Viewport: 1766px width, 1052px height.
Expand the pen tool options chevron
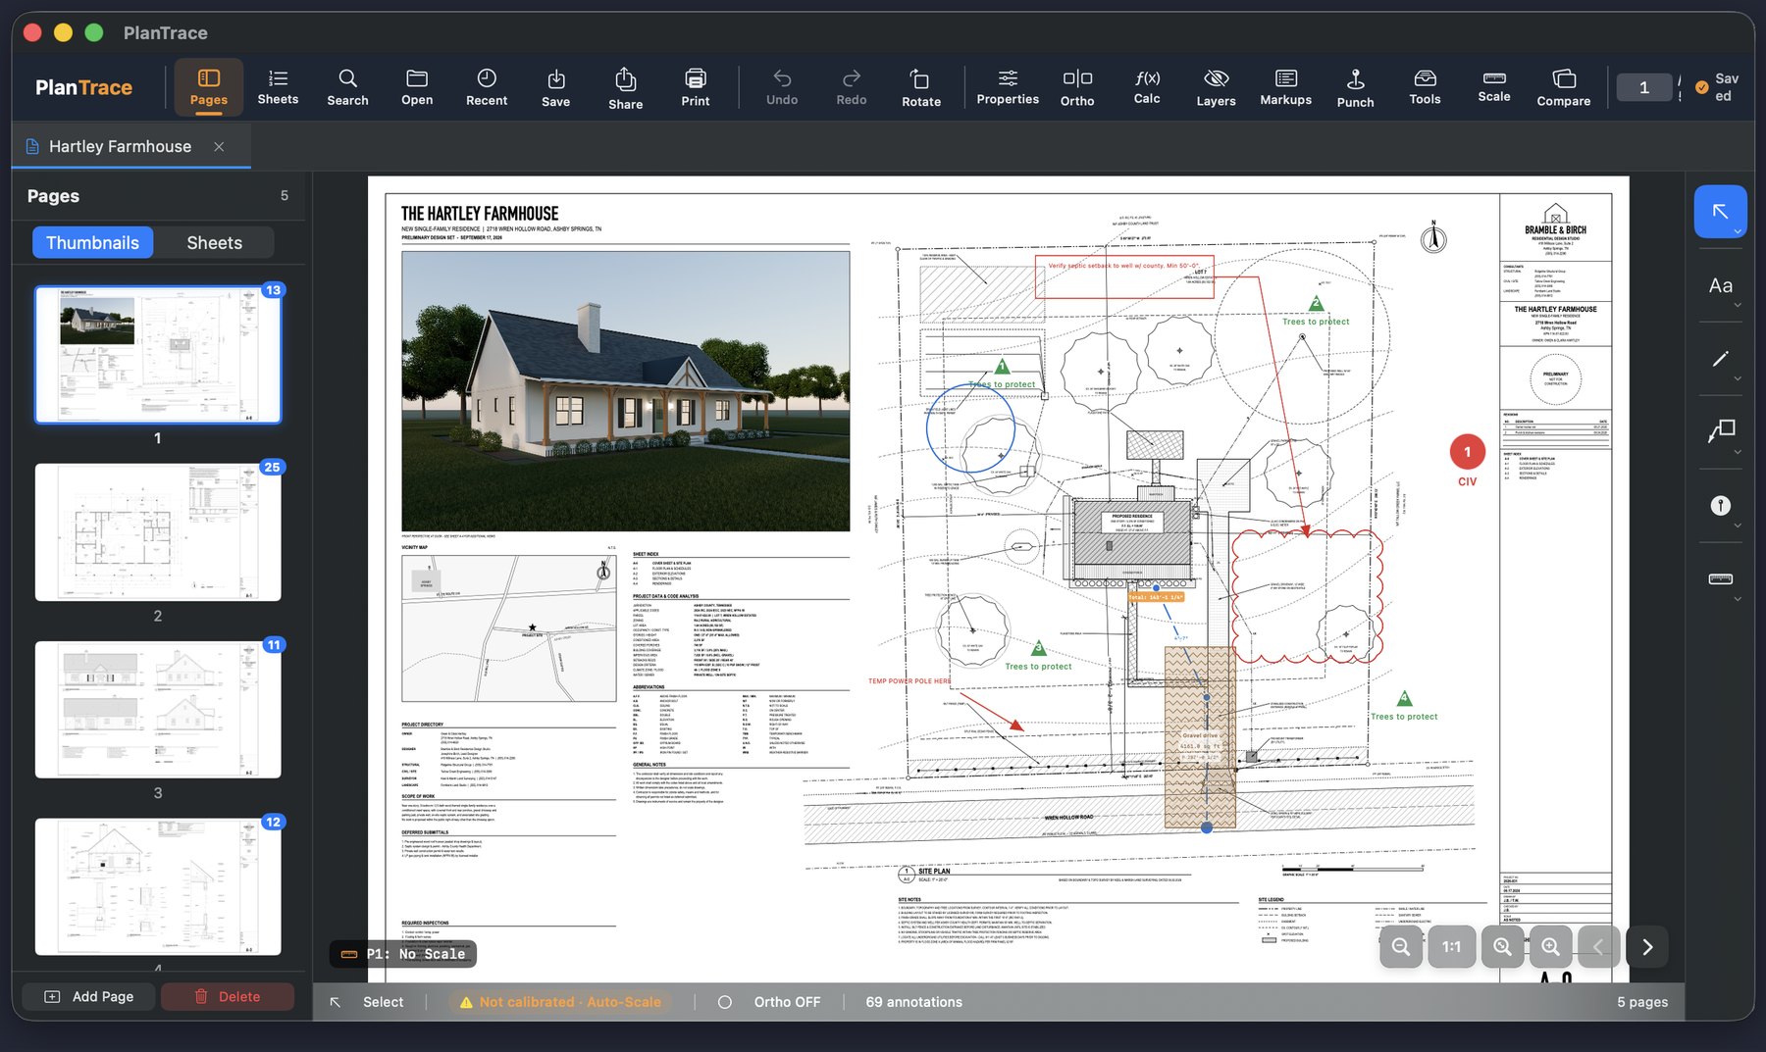[1738, 378]
